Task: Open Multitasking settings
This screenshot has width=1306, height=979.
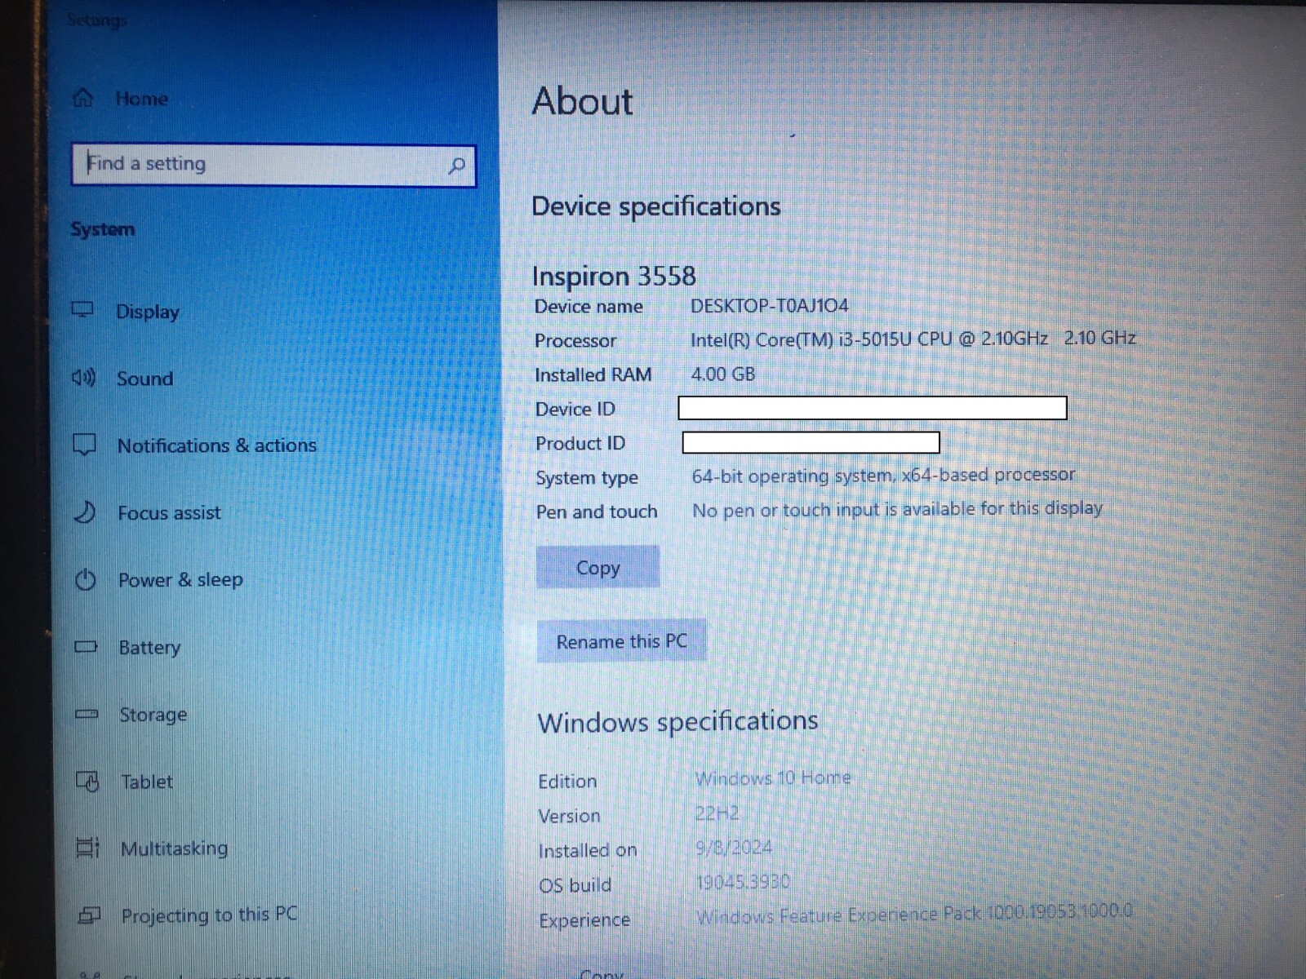Action: (x=174, y=849)
